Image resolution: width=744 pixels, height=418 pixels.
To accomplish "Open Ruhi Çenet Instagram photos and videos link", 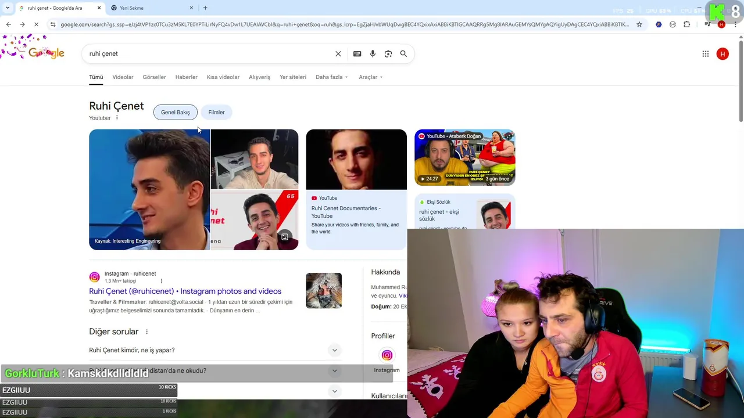I will pyautogui.click(x=185, y=291).
